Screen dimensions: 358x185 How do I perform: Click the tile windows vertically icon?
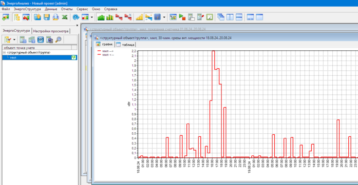coord(230,17)
